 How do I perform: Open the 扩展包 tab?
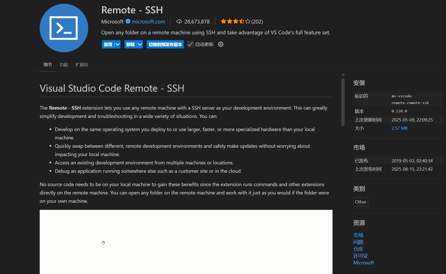[82, 65]
